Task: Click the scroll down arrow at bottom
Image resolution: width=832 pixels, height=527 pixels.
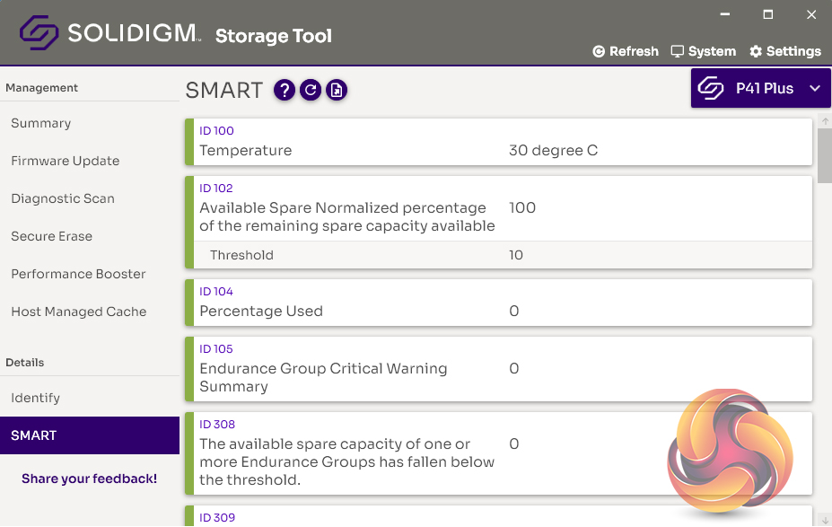Action: point(825,520)
